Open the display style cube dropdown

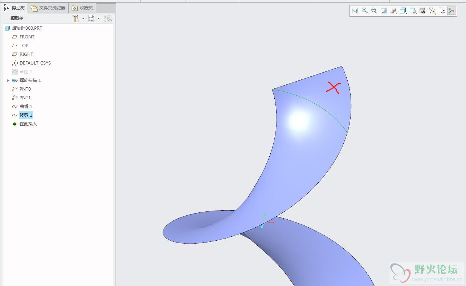[403, 11]
